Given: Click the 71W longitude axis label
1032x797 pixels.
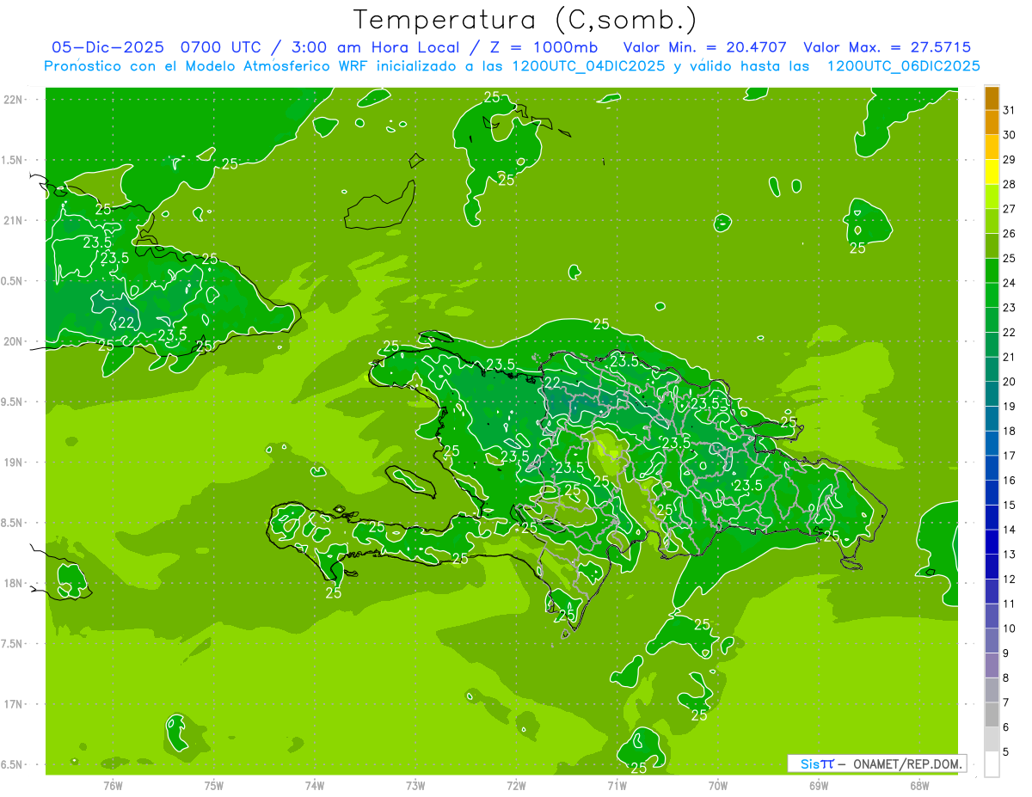Looking at the screenshot, I should coord(617,785).
